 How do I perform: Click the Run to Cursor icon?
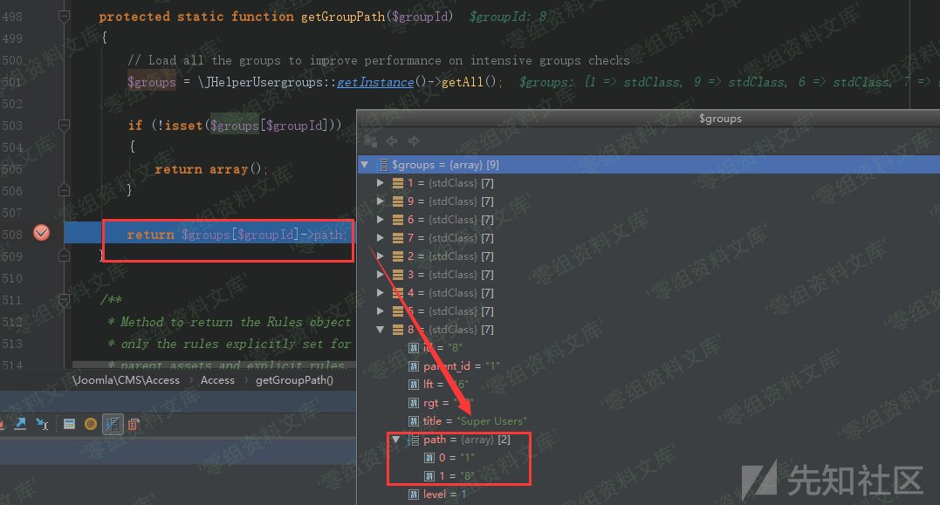(x=42, y=425)
